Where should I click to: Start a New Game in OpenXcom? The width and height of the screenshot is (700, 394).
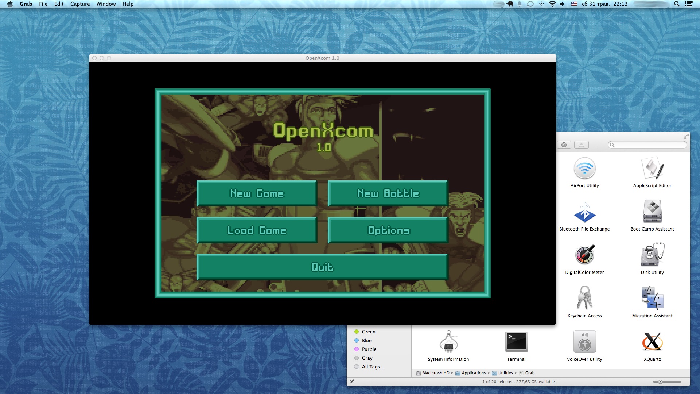257,194
